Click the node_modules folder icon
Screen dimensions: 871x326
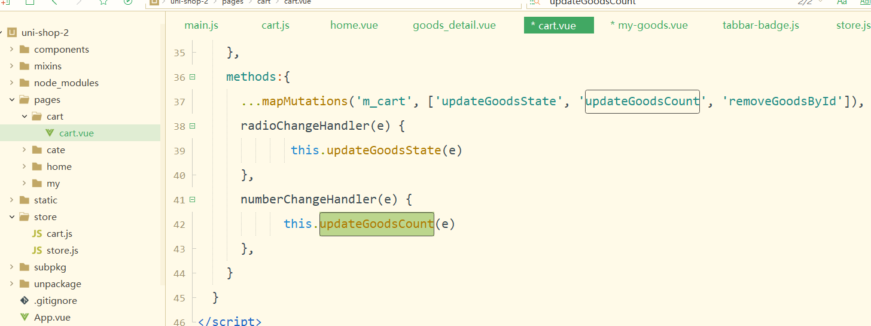pyautogui.click(x=24, y=83)
